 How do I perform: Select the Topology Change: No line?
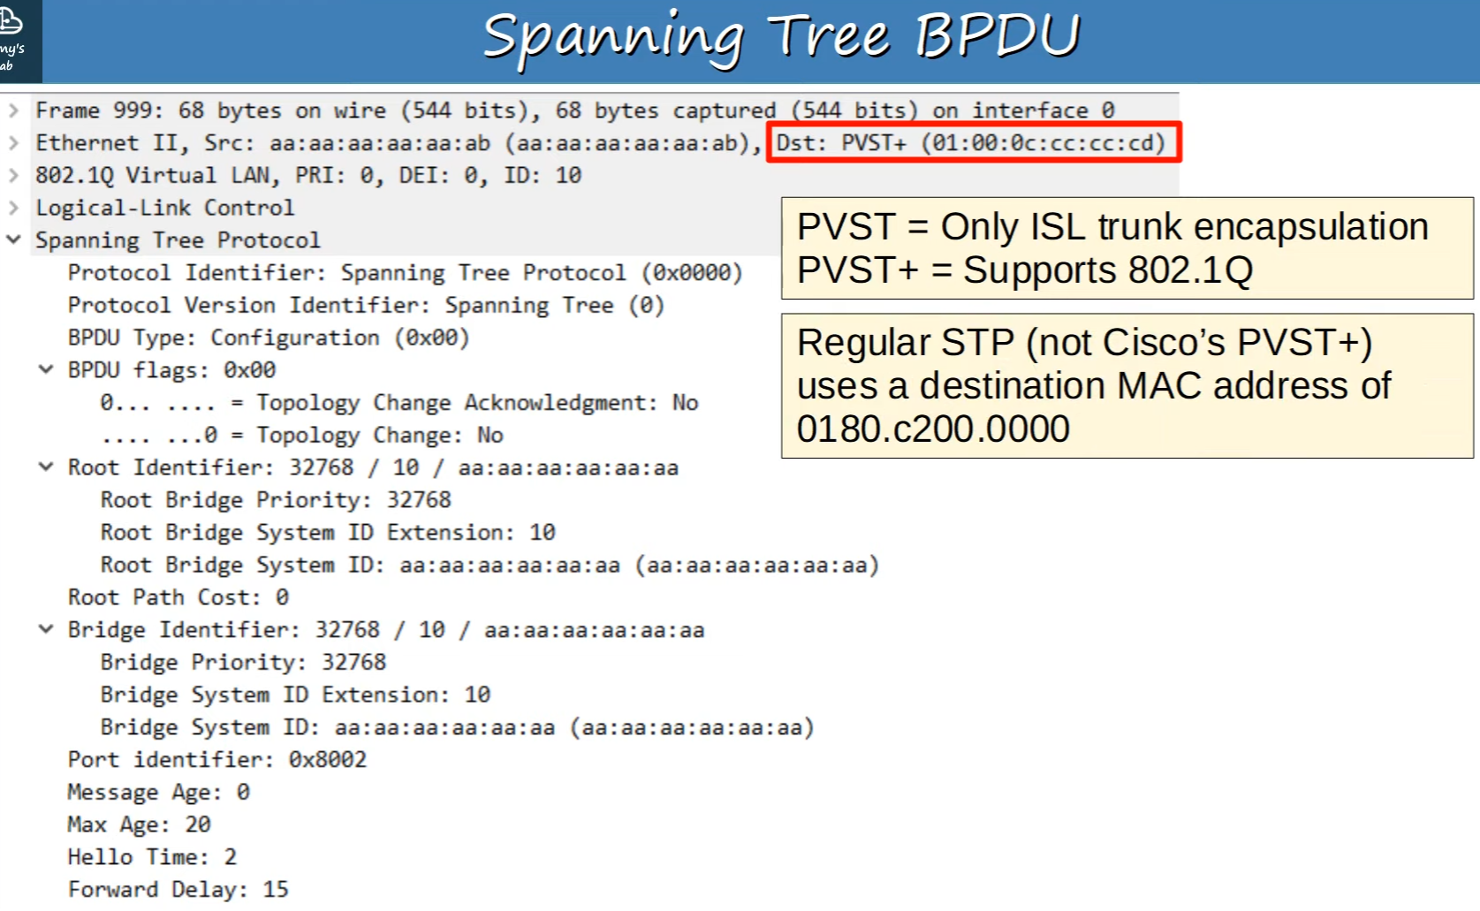[x=301, y=435]
